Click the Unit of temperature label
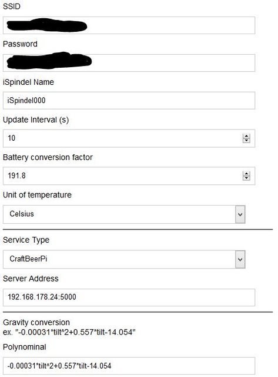 (x=37, y=195)
